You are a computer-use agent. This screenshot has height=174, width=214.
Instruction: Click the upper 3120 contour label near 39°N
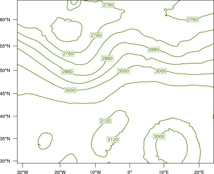pos(105,121)
